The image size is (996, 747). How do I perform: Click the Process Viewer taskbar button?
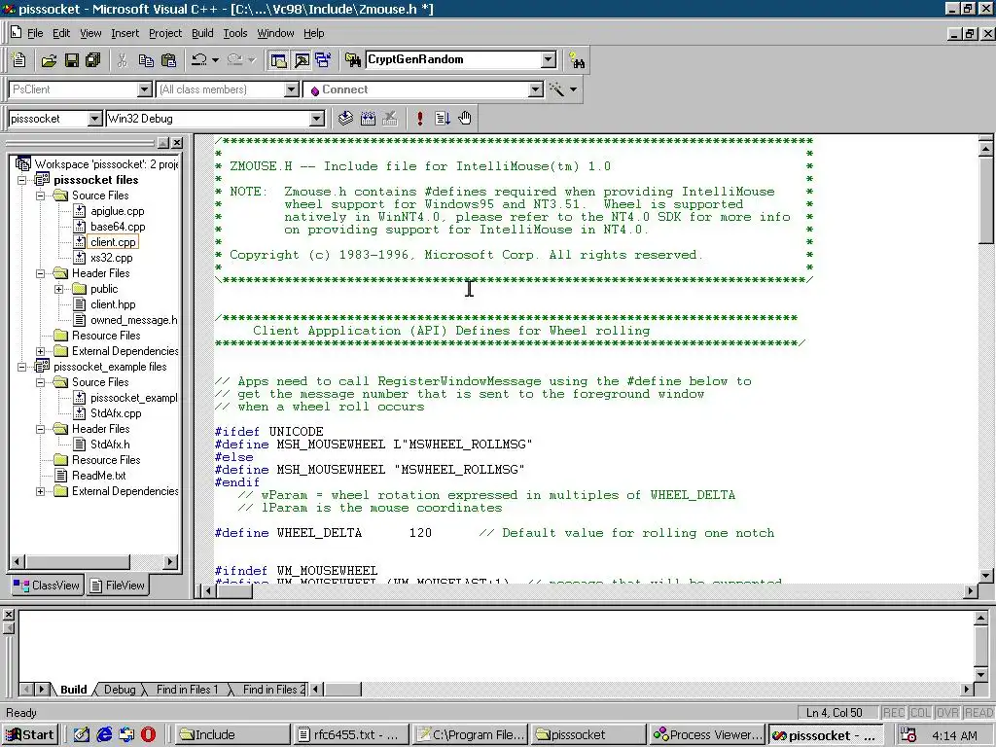tap(708, 735)
